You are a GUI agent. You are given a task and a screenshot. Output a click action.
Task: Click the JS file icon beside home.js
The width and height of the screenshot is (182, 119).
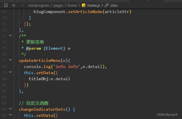click(x=84, y=5)
